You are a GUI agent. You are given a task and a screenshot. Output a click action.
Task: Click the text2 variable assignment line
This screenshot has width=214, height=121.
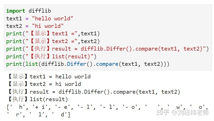(35, 26)
